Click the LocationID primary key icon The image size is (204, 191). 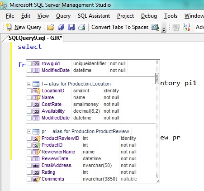pyautogui.click(x=36, y=91)
